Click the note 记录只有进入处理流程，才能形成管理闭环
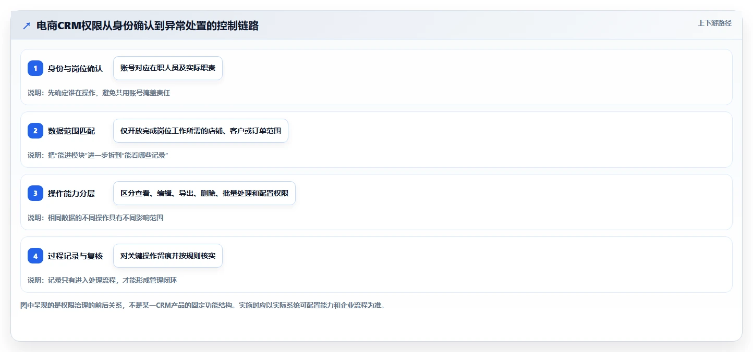The height and width of the screenshot is (352, 753). pos(102,280)
